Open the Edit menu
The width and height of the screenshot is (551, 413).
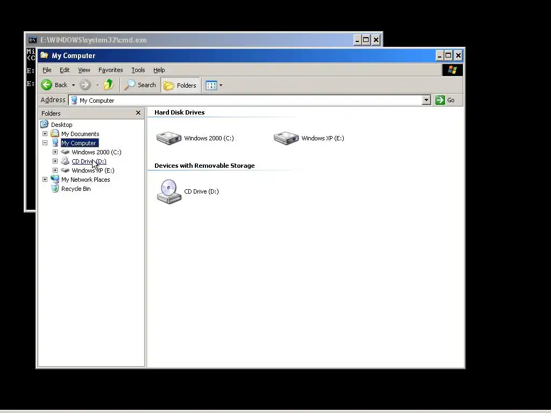coord(65,70)
